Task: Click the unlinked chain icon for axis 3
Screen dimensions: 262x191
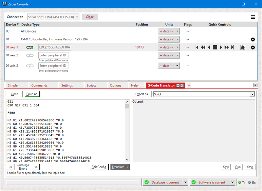Action: (x=30, y=66)
